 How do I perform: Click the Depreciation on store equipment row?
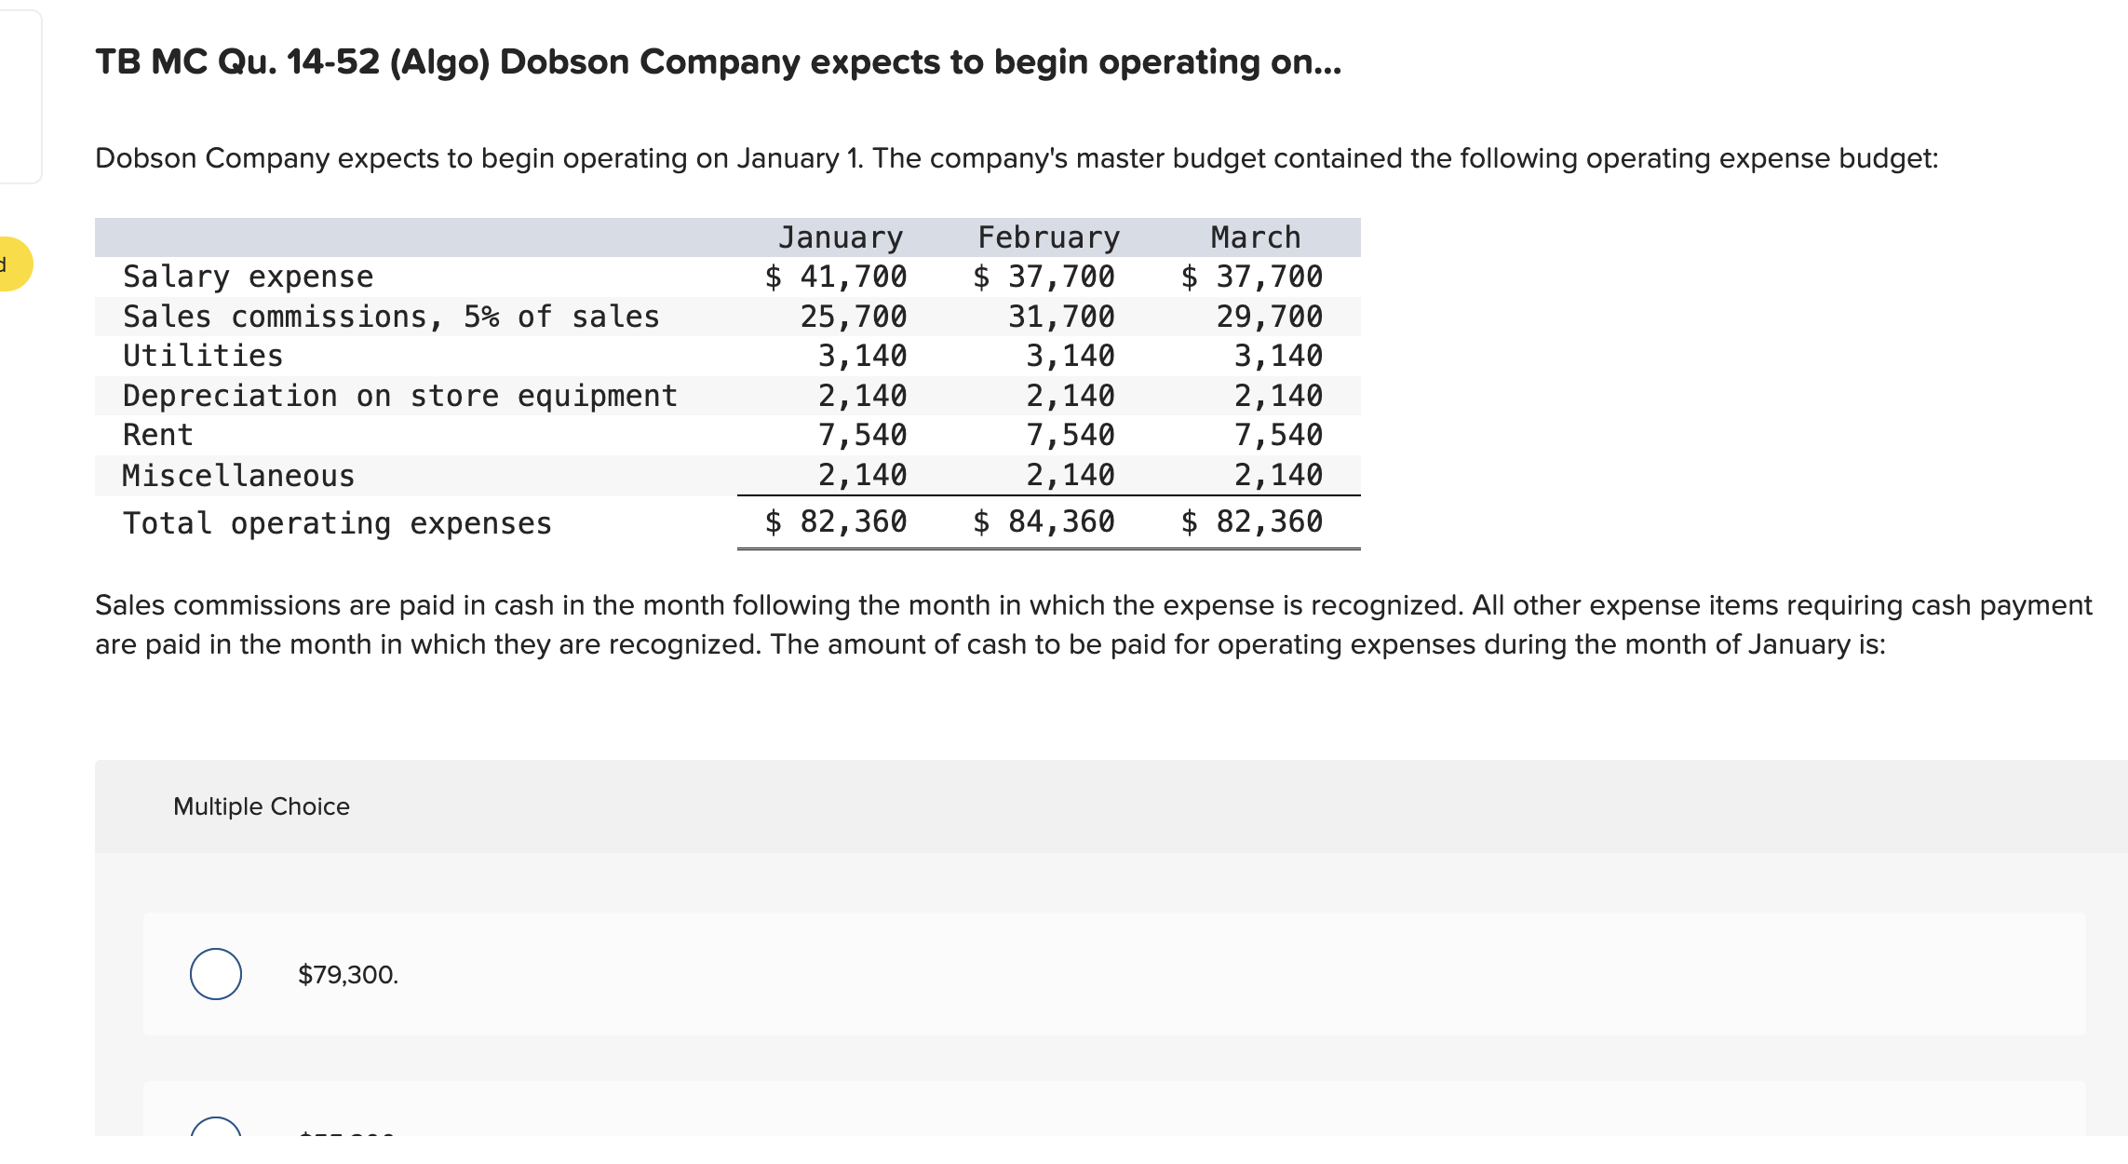pyautogui.click(x=400, y=395)
